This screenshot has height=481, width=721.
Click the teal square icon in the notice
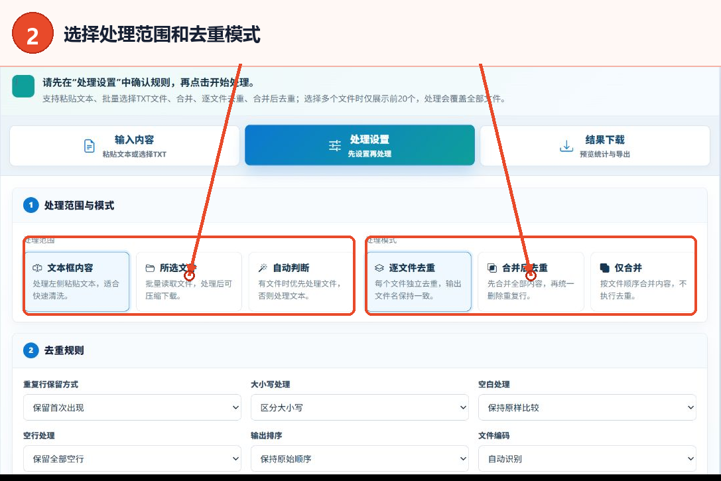pyautogui.click(x=23, y=86)
